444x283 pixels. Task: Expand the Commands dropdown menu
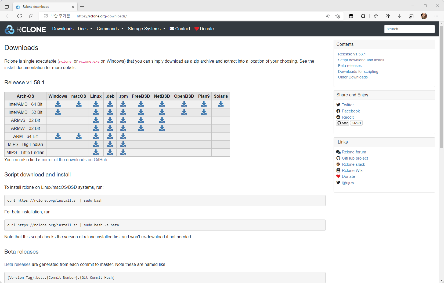coord(110,29)
